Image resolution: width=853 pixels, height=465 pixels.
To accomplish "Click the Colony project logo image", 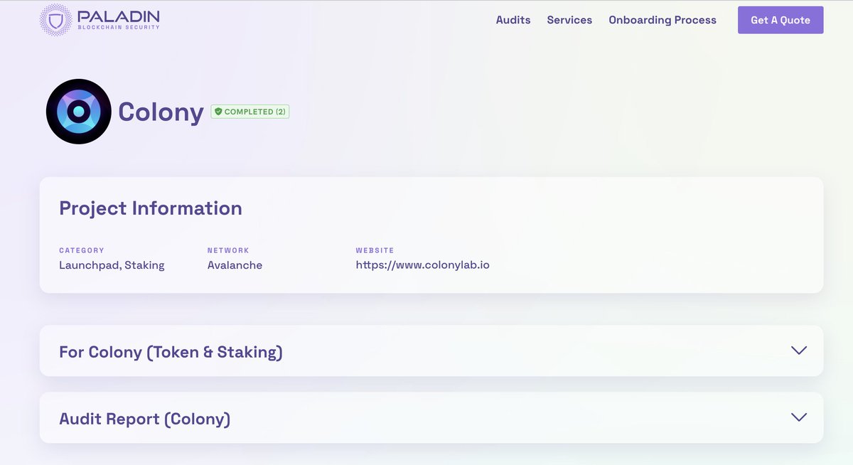I will 79,112.
